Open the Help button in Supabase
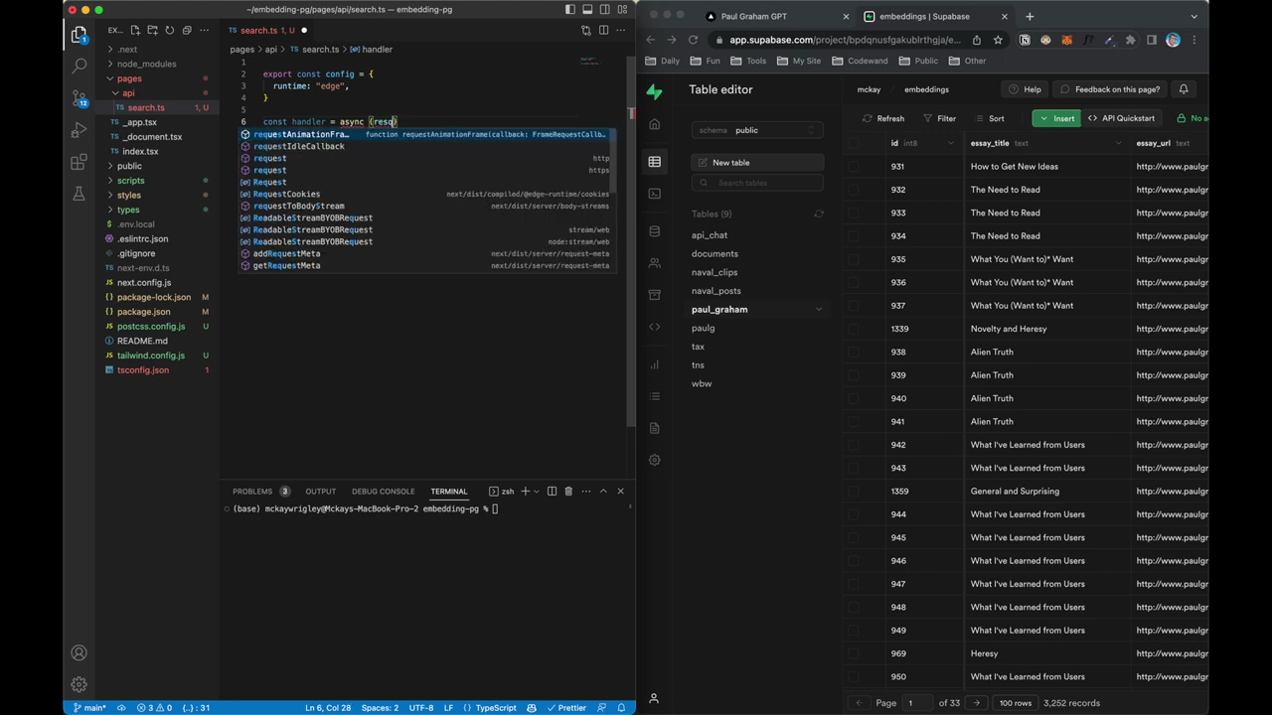This screenshot has width=1272, height=715. 1024,89
